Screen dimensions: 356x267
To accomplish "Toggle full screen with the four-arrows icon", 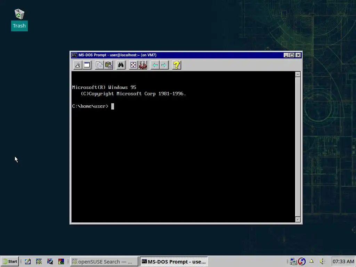I will point(133,65).
